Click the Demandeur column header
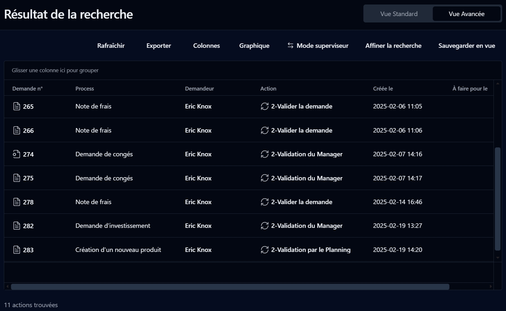 click(199, 89)
